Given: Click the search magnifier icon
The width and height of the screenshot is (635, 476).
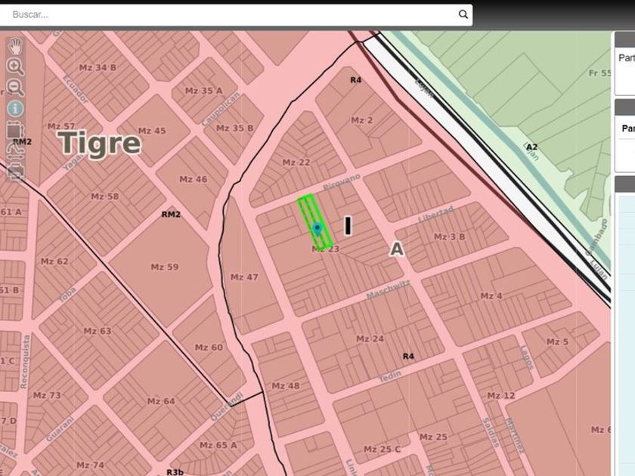Looking at the screenshot, I should coord(463,14).
